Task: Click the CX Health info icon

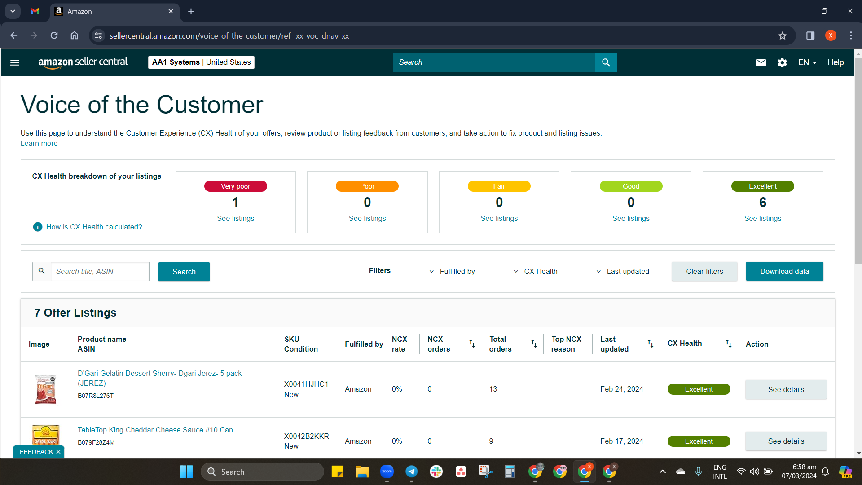Action: pos(38,227)
